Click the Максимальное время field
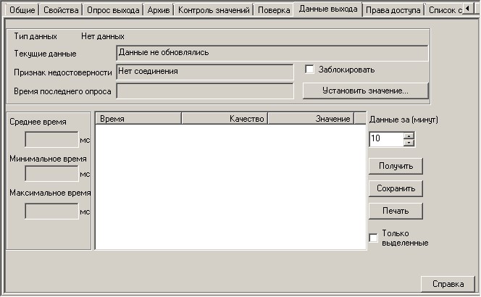Viewport: 481px width, 297px height. click(51, 212)
